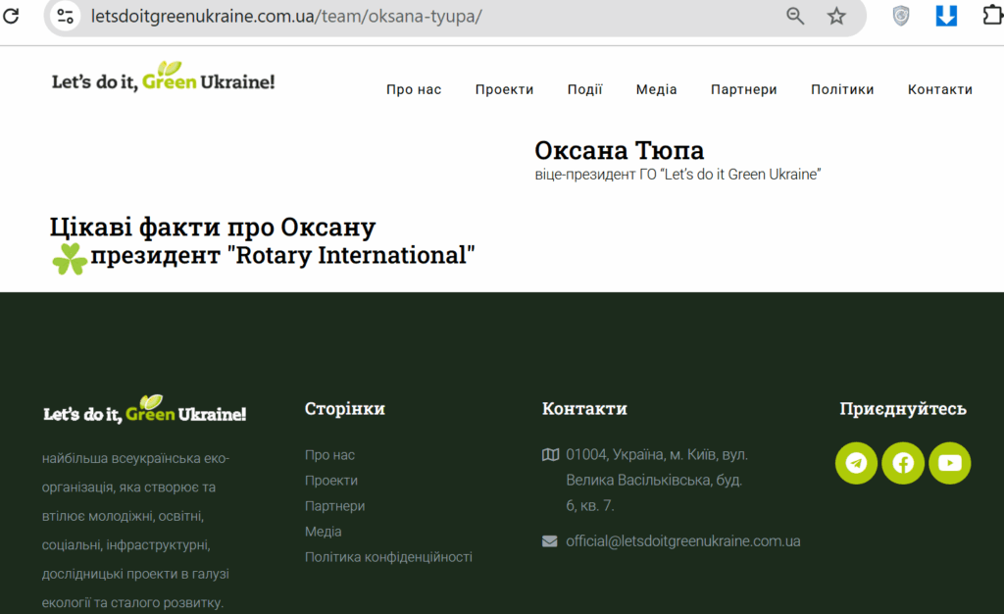Image resolution: width=1004 pixels, height=614 pixels.
Task: Open the extensions puzzle icon
Action: 993,16
